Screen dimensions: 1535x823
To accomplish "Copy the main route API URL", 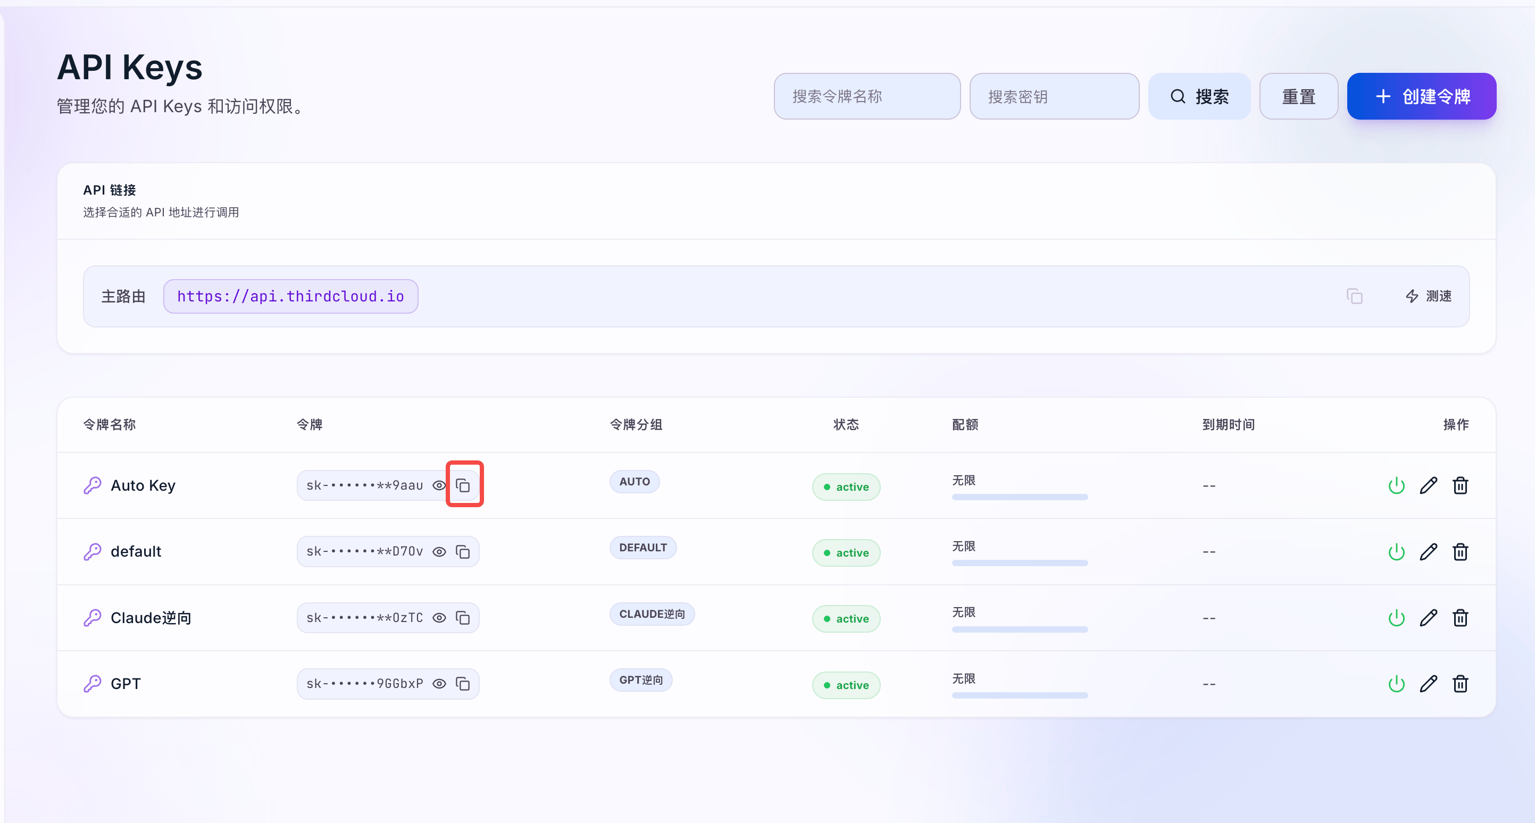I will click(1355, 296).
